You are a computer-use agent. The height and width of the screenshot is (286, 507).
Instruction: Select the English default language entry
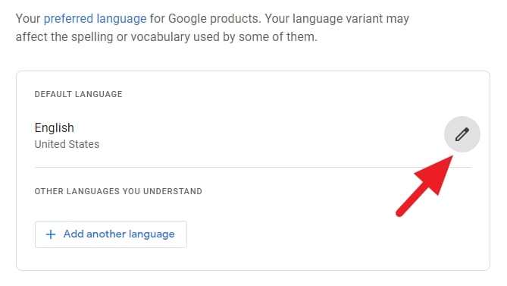tap(55, 127)
